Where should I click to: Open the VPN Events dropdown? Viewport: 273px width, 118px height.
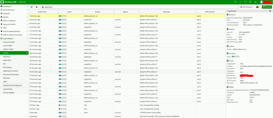point(246,7)
